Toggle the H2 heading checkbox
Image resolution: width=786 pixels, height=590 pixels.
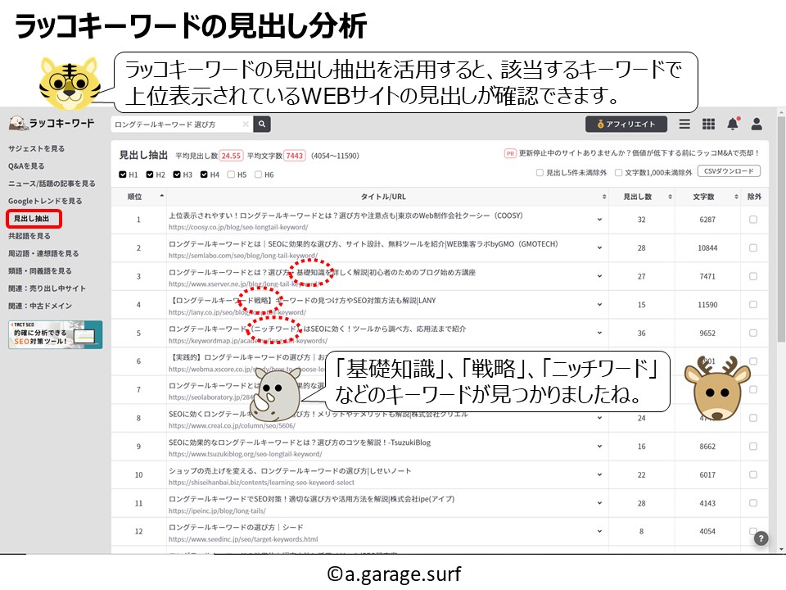[150, 175]
